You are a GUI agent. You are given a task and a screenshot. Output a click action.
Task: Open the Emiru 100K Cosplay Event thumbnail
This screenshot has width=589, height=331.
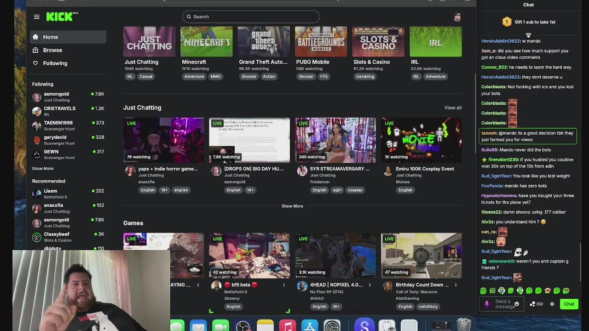point(422,140)
